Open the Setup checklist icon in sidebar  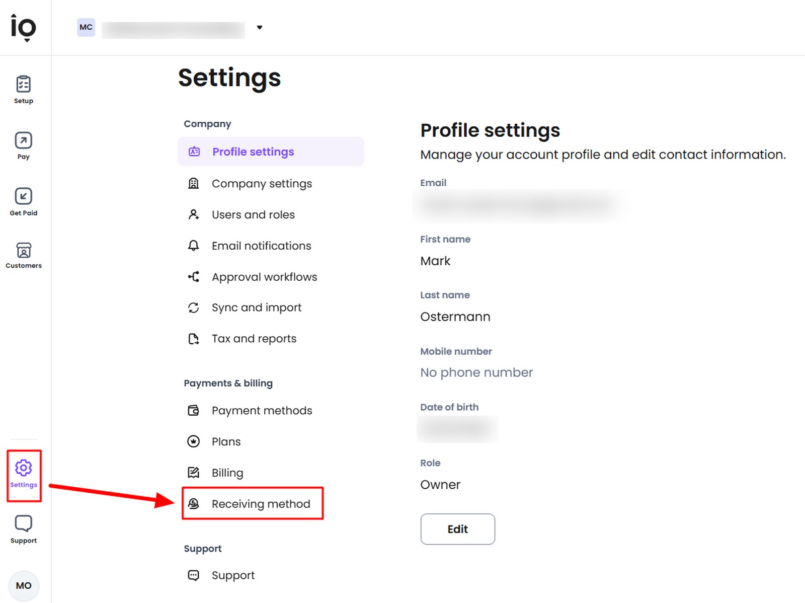pos(23,85)
